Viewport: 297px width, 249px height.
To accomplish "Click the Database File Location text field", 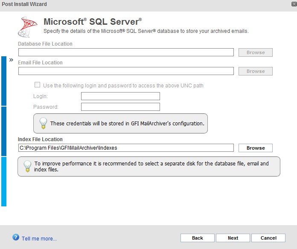I will (x=126, y=52).
